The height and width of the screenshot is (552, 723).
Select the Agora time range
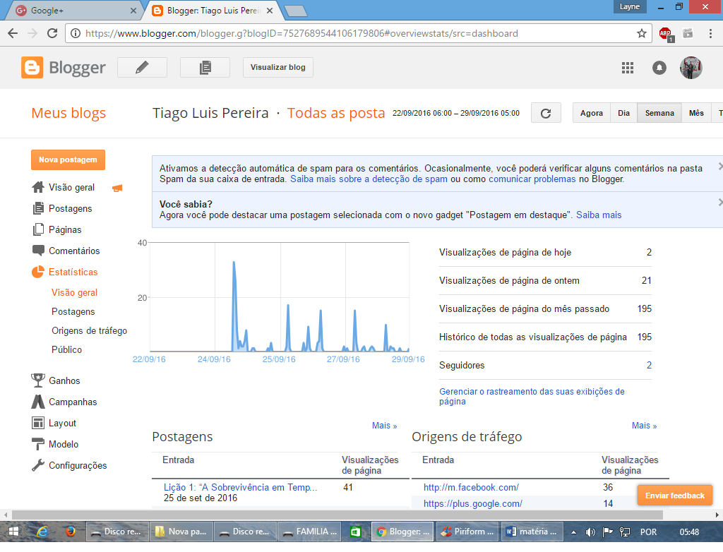click(591, 113)
